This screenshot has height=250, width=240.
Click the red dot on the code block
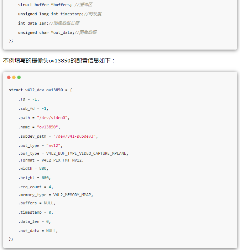pos(9,77)
